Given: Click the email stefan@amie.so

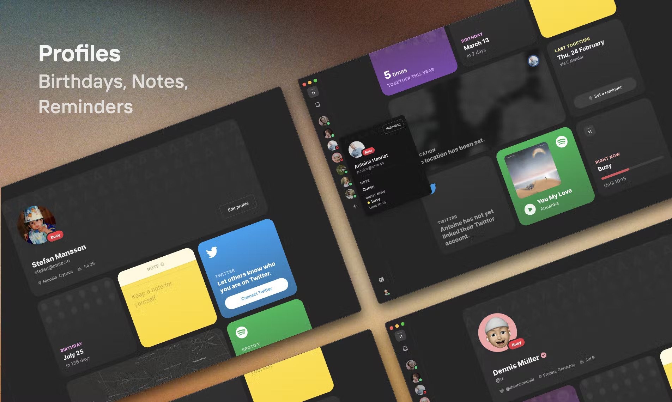Looking at the screenshot, I should pos(52,266).
